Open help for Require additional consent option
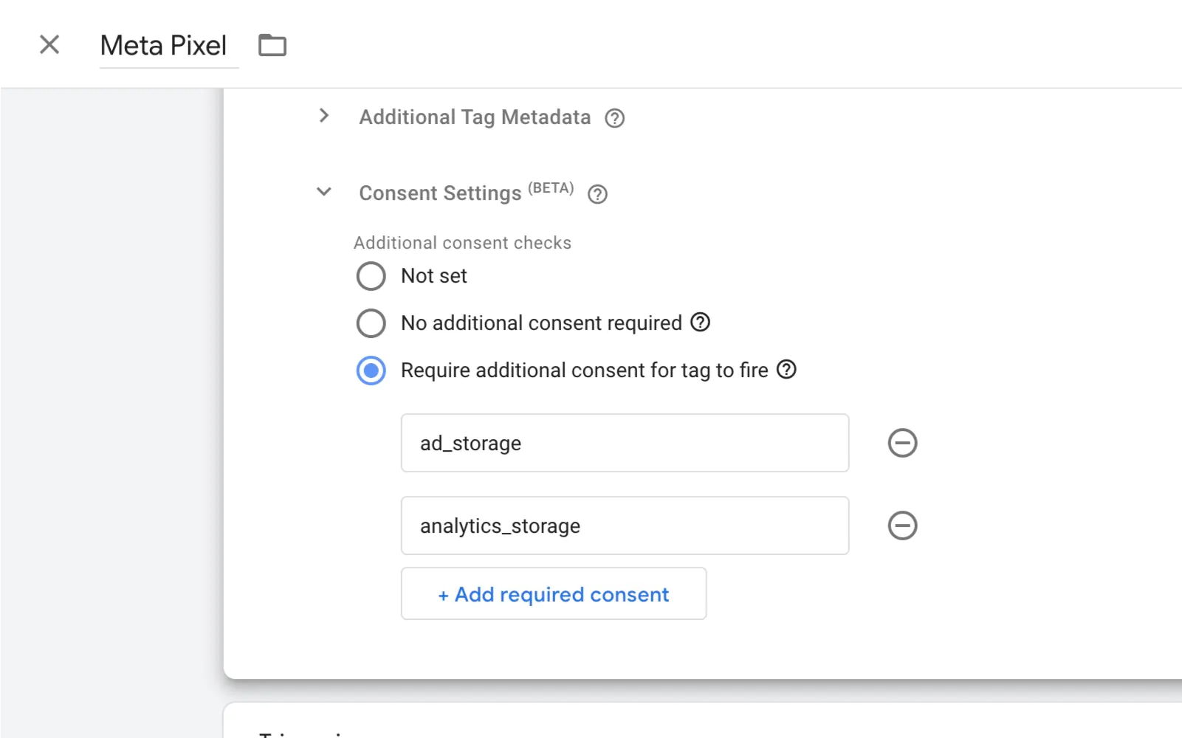This screenshot has width=1182, height=738. pos(787,369)
